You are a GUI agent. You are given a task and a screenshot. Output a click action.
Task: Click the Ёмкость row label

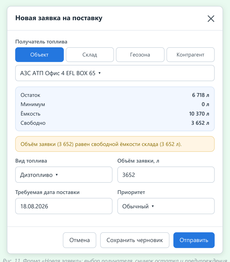(x=30, y=114)
